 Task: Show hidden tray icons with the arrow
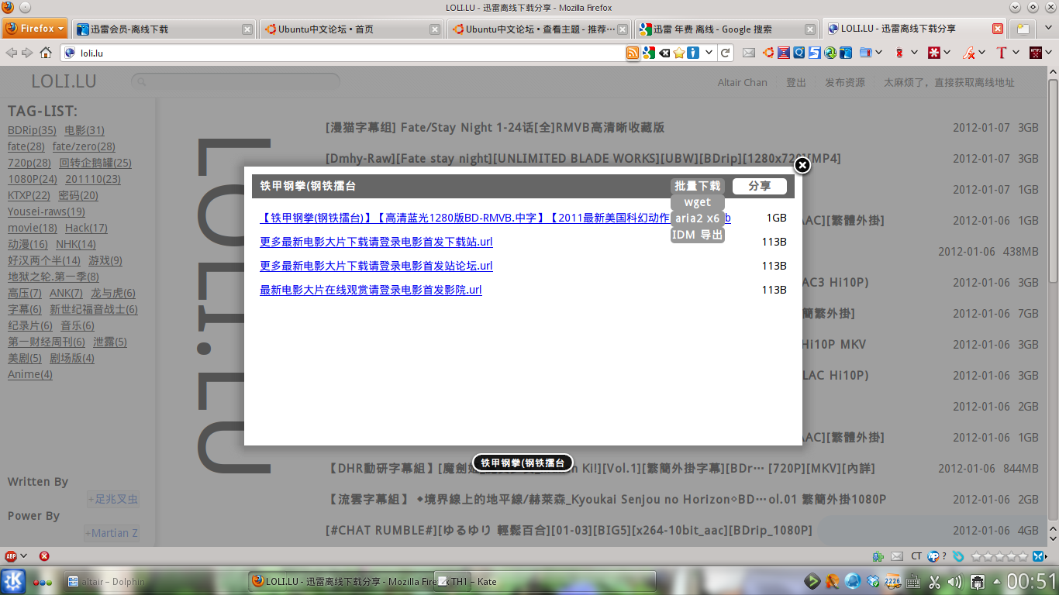[x=996, y=581]
